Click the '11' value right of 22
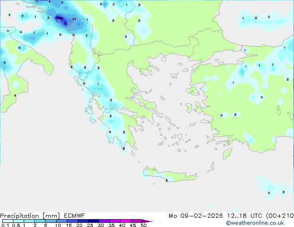The width and height of the screenshot is (294, 227). click(74, 19)
